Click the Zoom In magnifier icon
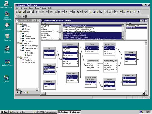 81,12
